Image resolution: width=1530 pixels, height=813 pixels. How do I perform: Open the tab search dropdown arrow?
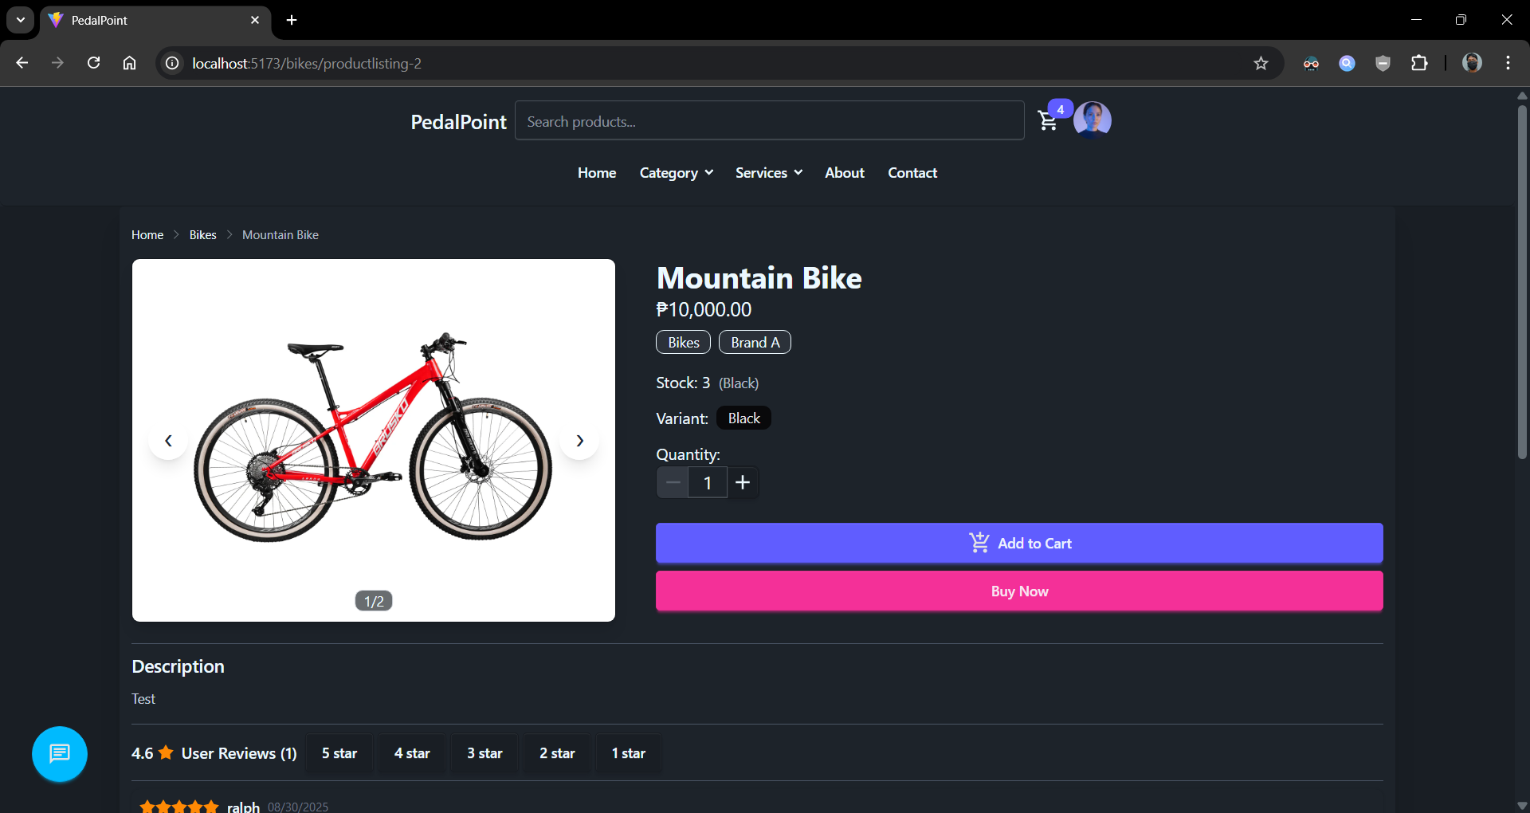21,20
